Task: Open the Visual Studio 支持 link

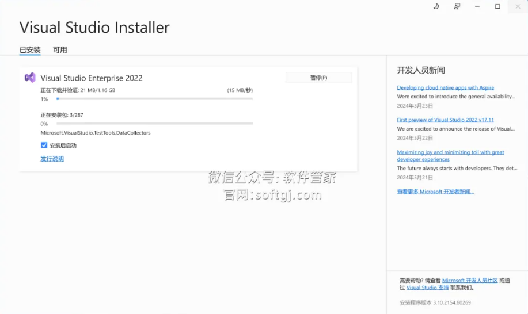Action: click(428, 288)
